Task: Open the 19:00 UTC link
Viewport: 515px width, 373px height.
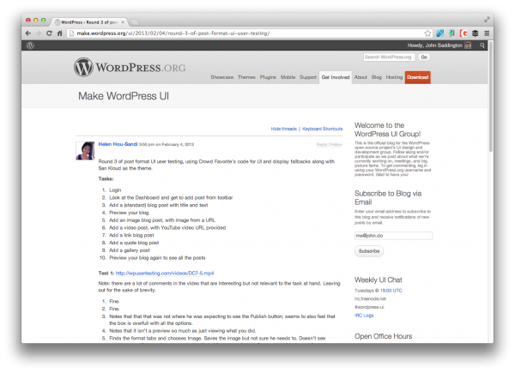Action: [391, 291]
